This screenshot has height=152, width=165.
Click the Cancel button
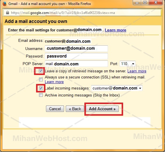click(55, 109)
